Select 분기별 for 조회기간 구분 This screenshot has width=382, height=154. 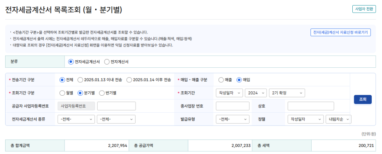(80, 93)
